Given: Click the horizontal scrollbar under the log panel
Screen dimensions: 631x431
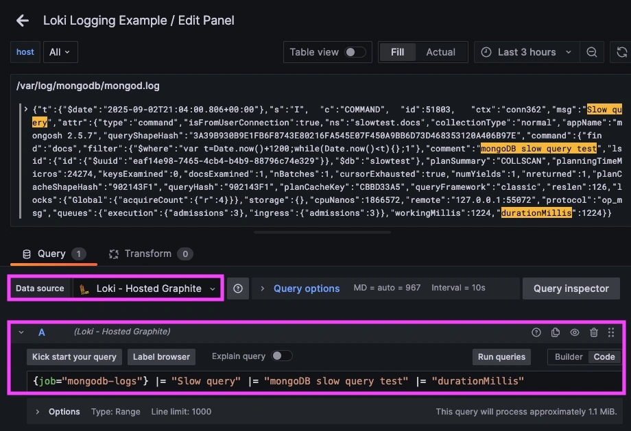Looking at the screenshot, I should (322, 232).
